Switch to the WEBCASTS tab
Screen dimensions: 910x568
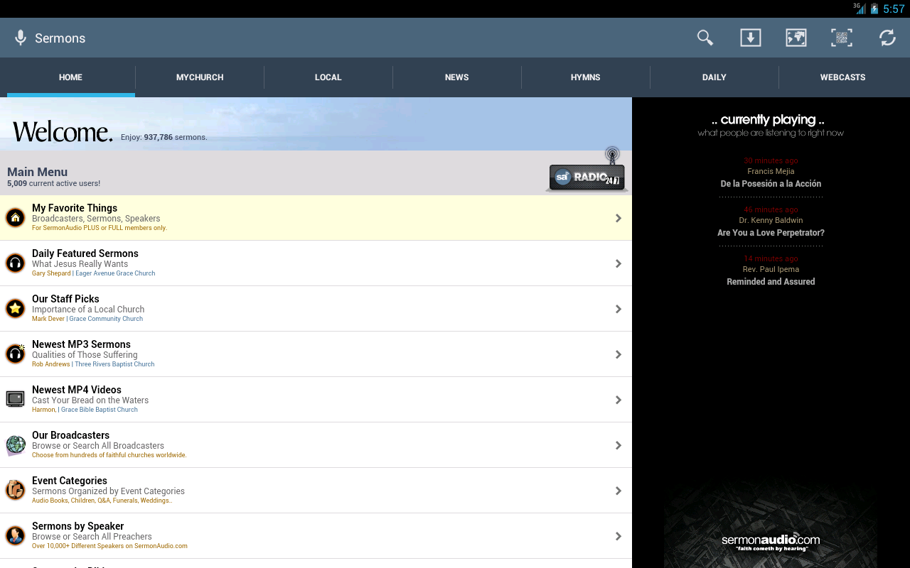click(x=843, y=77)
